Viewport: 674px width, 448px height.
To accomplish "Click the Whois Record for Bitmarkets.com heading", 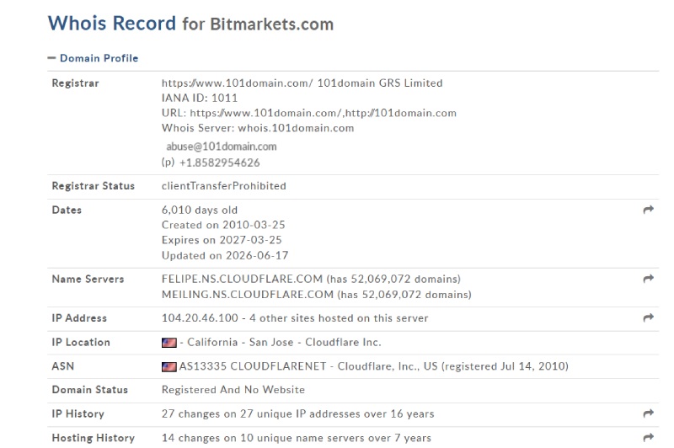I will [x=190, y=24].
